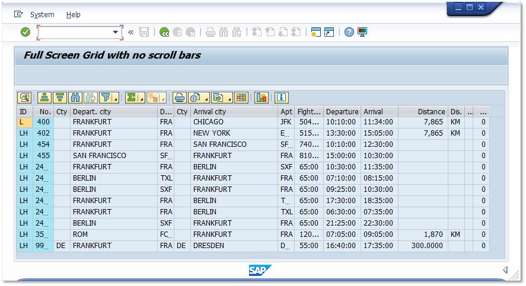Expand status bar with bottom-right triangle
Image resolution: width=526 pixels, height=286 pixels.
[x=505, y=269]
